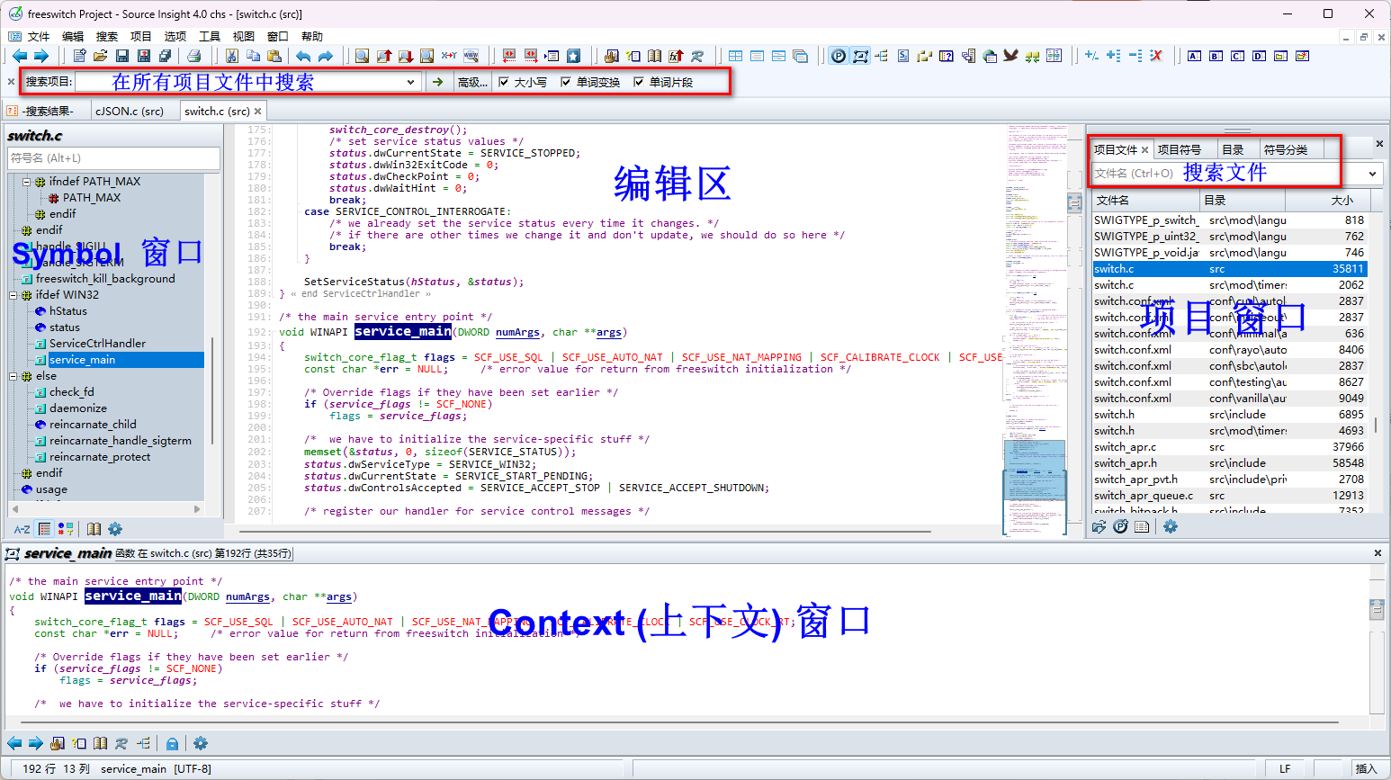Click the X→Y swap toolbar icon
The height and width of the screenshot is (780, 1391).
[x=449, y=56]
